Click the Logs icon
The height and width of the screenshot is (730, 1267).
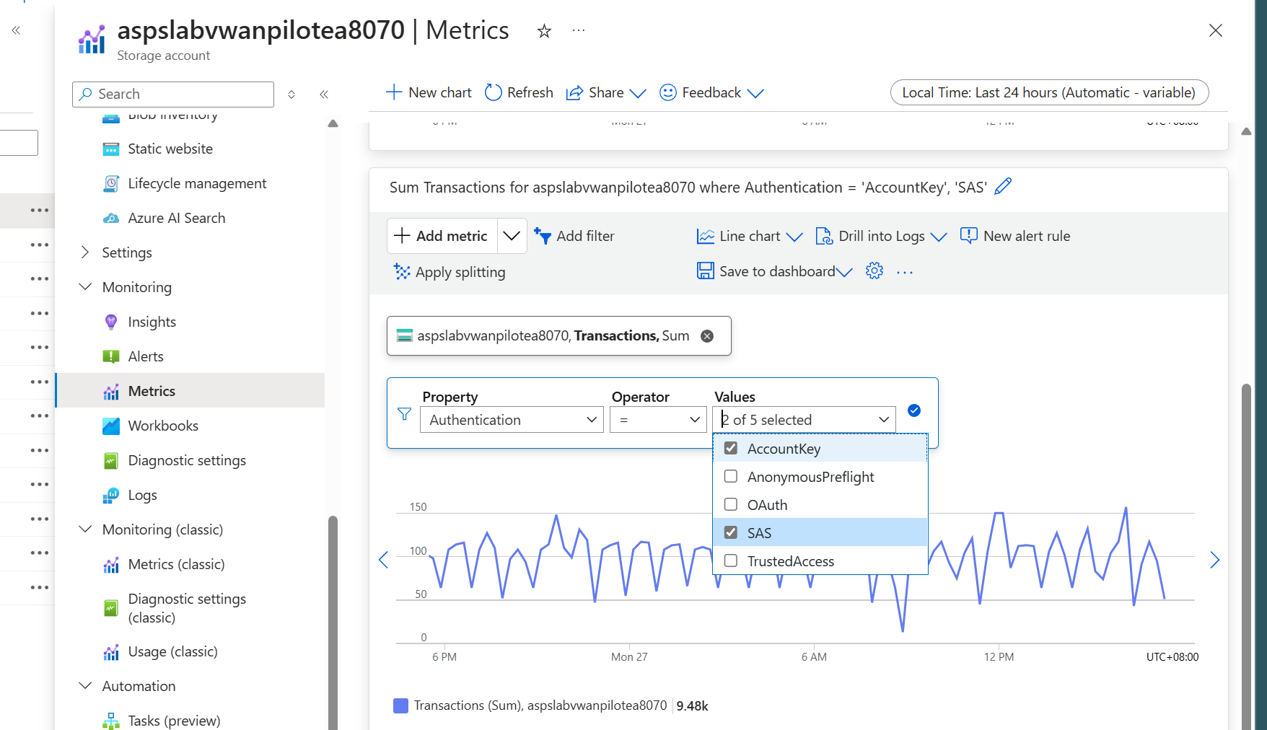click(x=111, y=496)
